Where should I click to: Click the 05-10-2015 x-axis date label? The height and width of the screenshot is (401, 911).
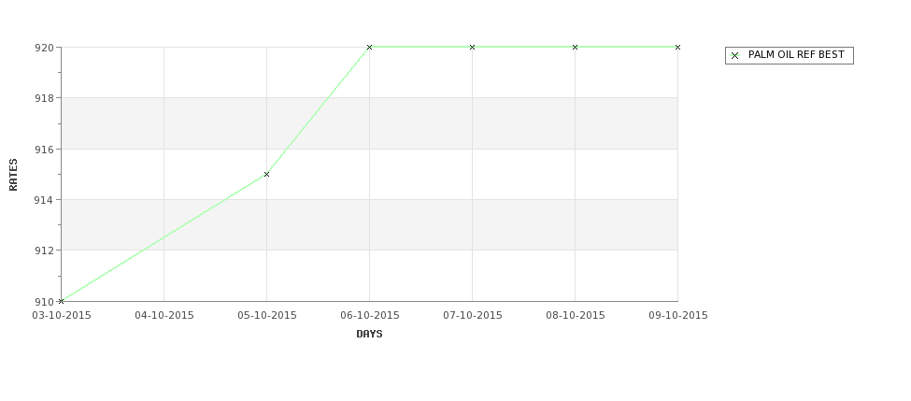click(x=267, y=316)
